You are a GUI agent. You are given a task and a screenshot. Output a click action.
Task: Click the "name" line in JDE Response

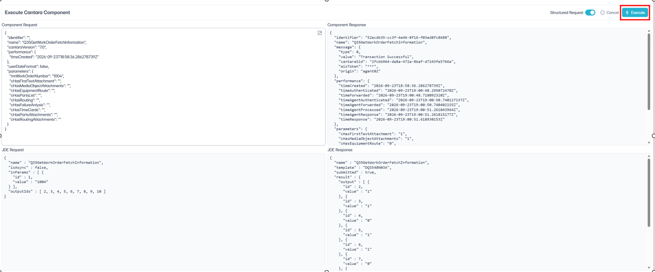click(x=382, y=162)
